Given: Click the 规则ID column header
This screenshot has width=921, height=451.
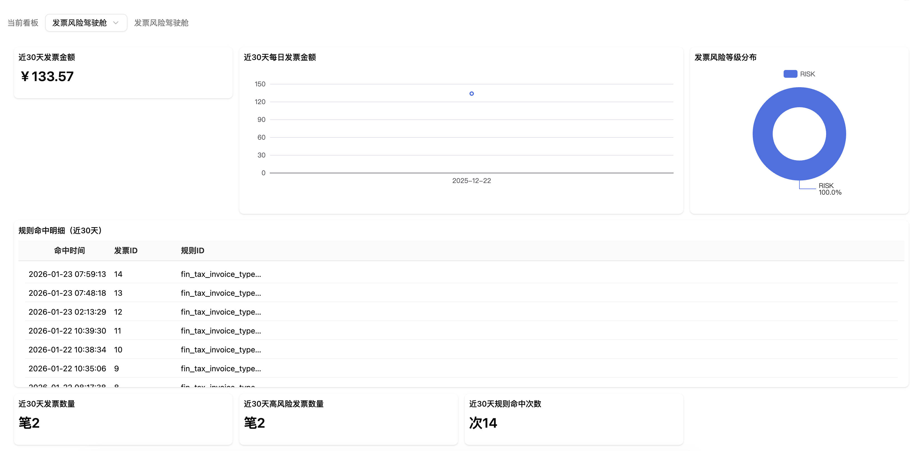Looking at the screenshot, I should (192, 250).
